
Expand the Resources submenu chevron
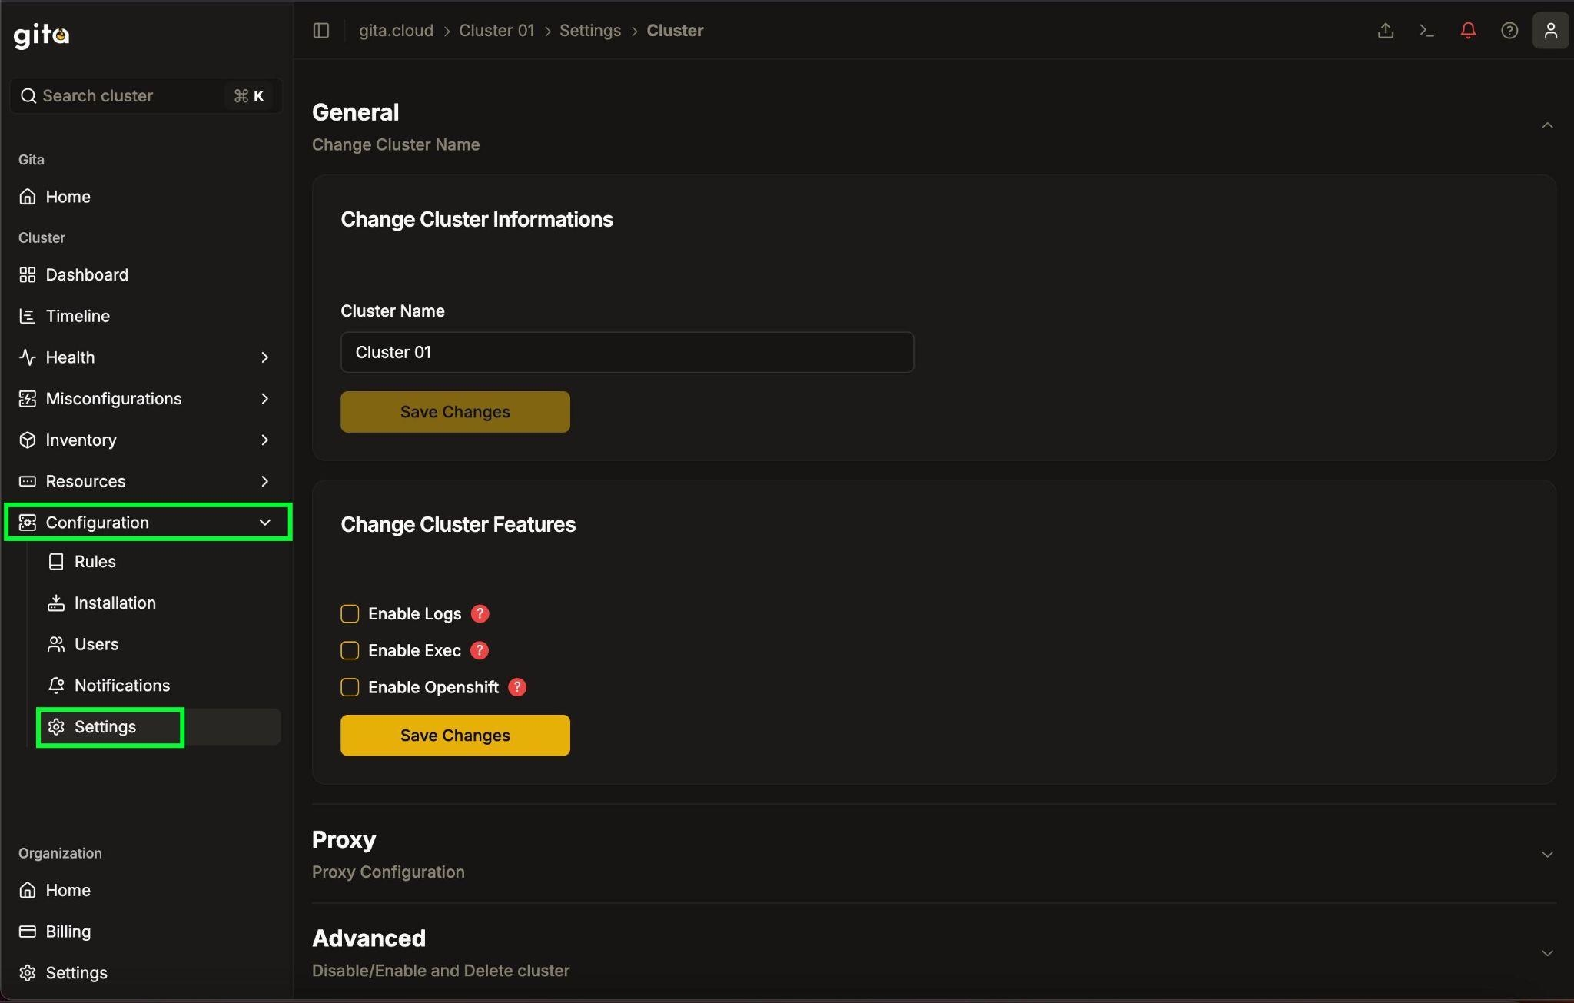(264, 481)
